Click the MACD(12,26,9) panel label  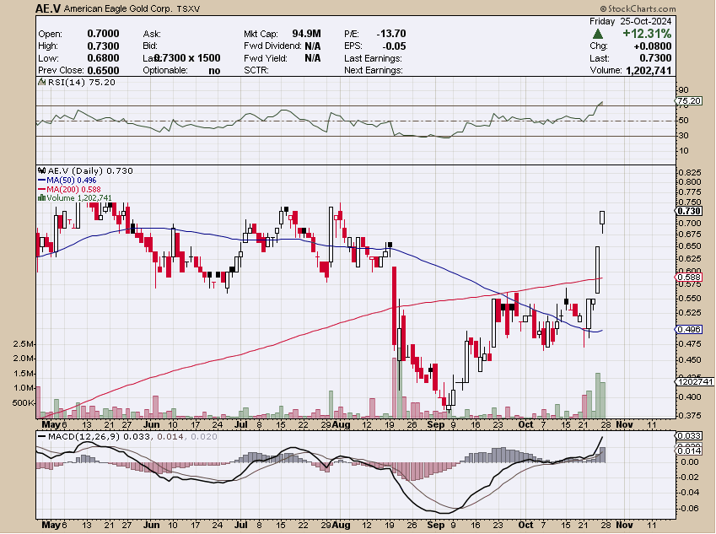point(83,437)
